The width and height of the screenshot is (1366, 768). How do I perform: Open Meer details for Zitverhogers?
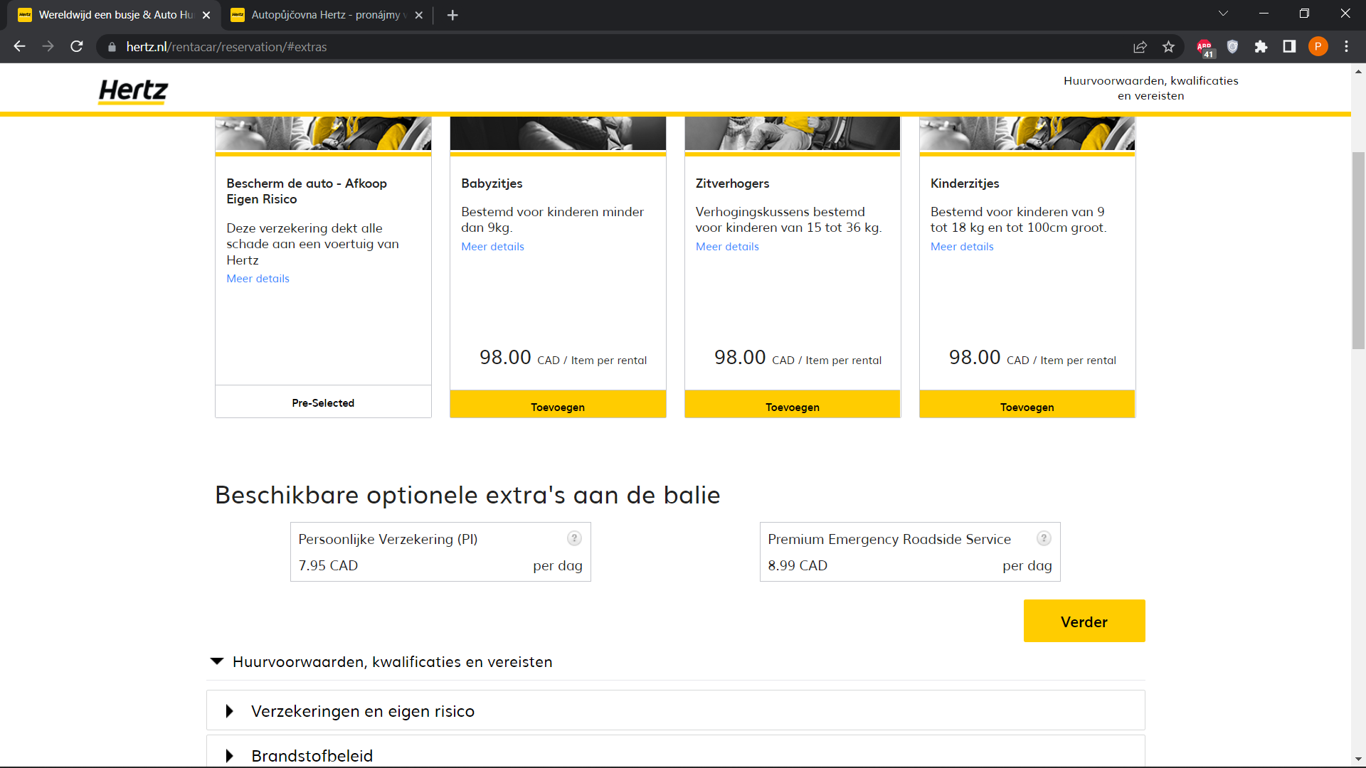[x=727, y=247]
